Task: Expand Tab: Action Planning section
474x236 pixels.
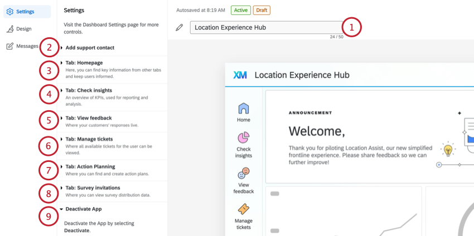Action: pos(112,170)
